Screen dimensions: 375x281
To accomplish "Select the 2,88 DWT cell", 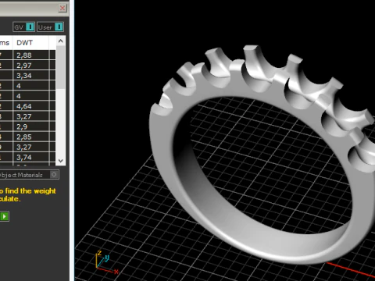I will click(31, 55).
